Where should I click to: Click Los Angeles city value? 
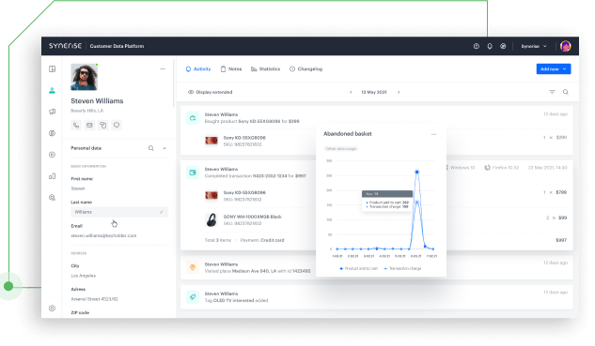83,276
